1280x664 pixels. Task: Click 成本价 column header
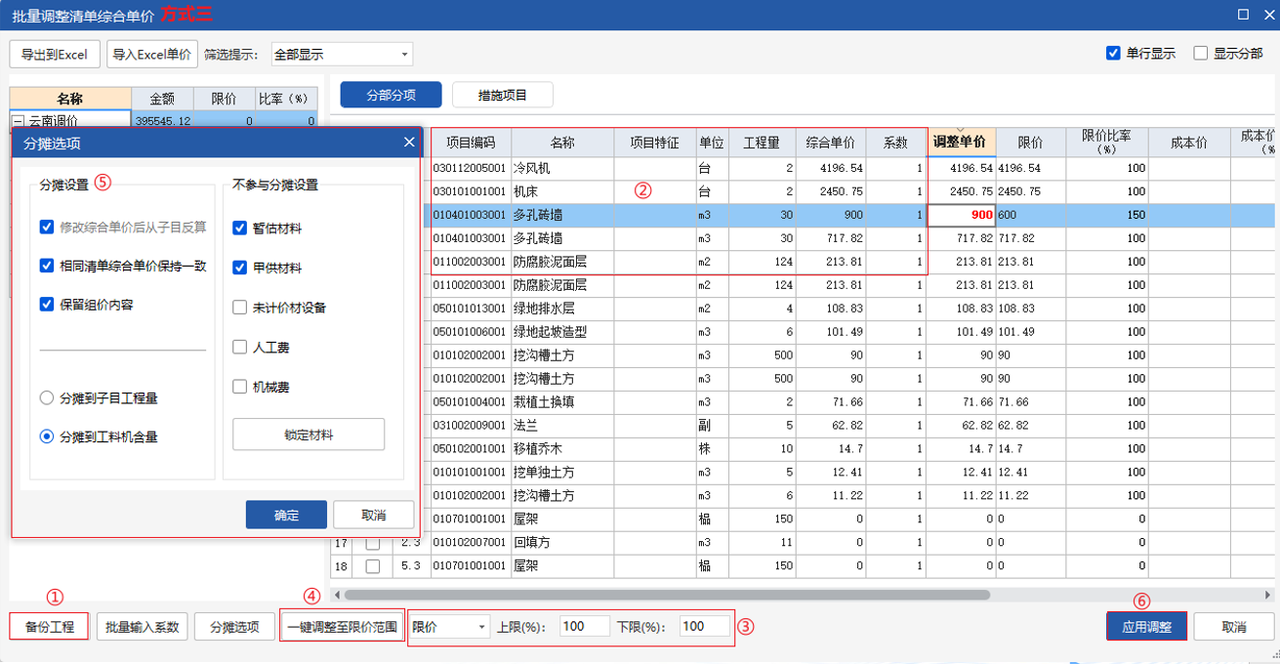point(1189,143)
